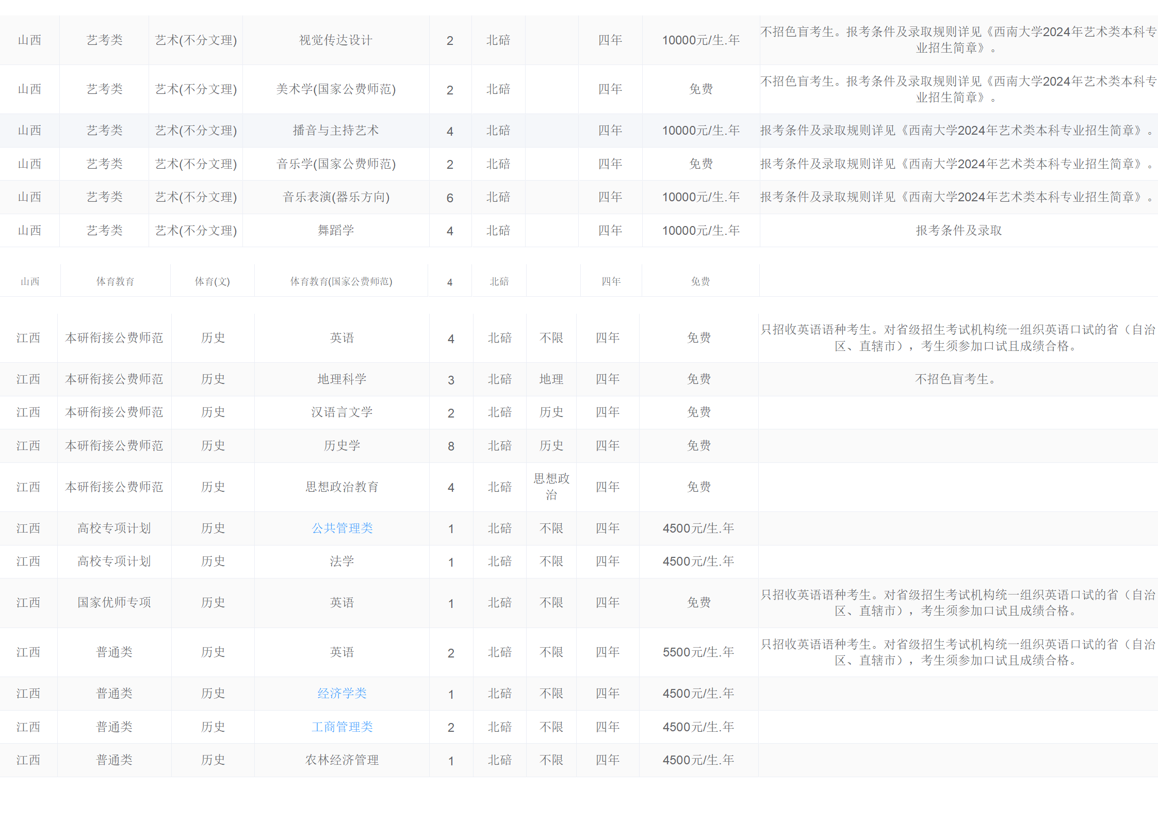The width and height of the screenshot is (1158, 819).
Task: Select the 舞蹈学 major cell
Action: pos(336,230)
